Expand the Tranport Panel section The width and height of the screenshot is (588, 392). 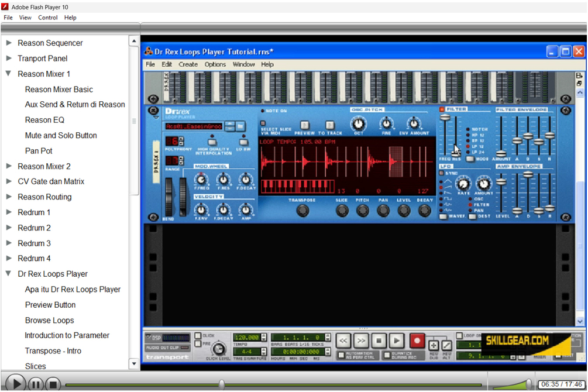point(9,58)
